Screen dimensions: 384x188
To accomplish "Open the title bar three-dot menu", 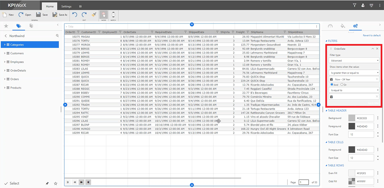I will tap(380, 5).
